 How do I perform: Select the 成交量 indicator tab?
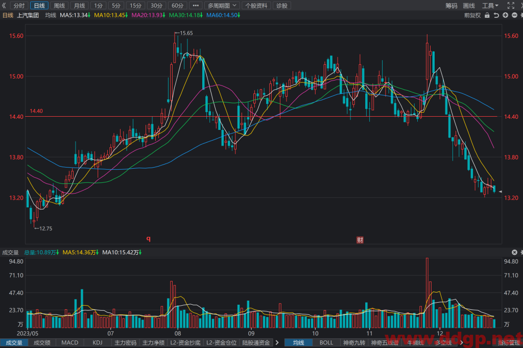click(x=14, y=343)
